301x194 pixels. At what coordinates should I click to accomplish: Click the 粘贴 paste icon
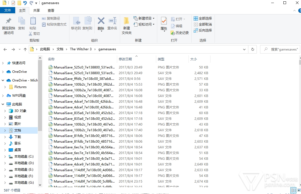33,21
